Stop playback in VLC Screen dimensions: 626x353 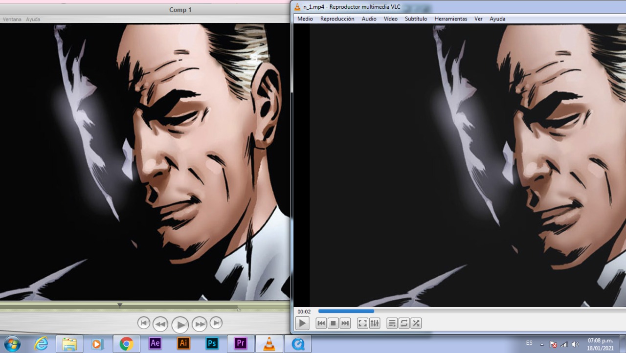coord(333,323)
